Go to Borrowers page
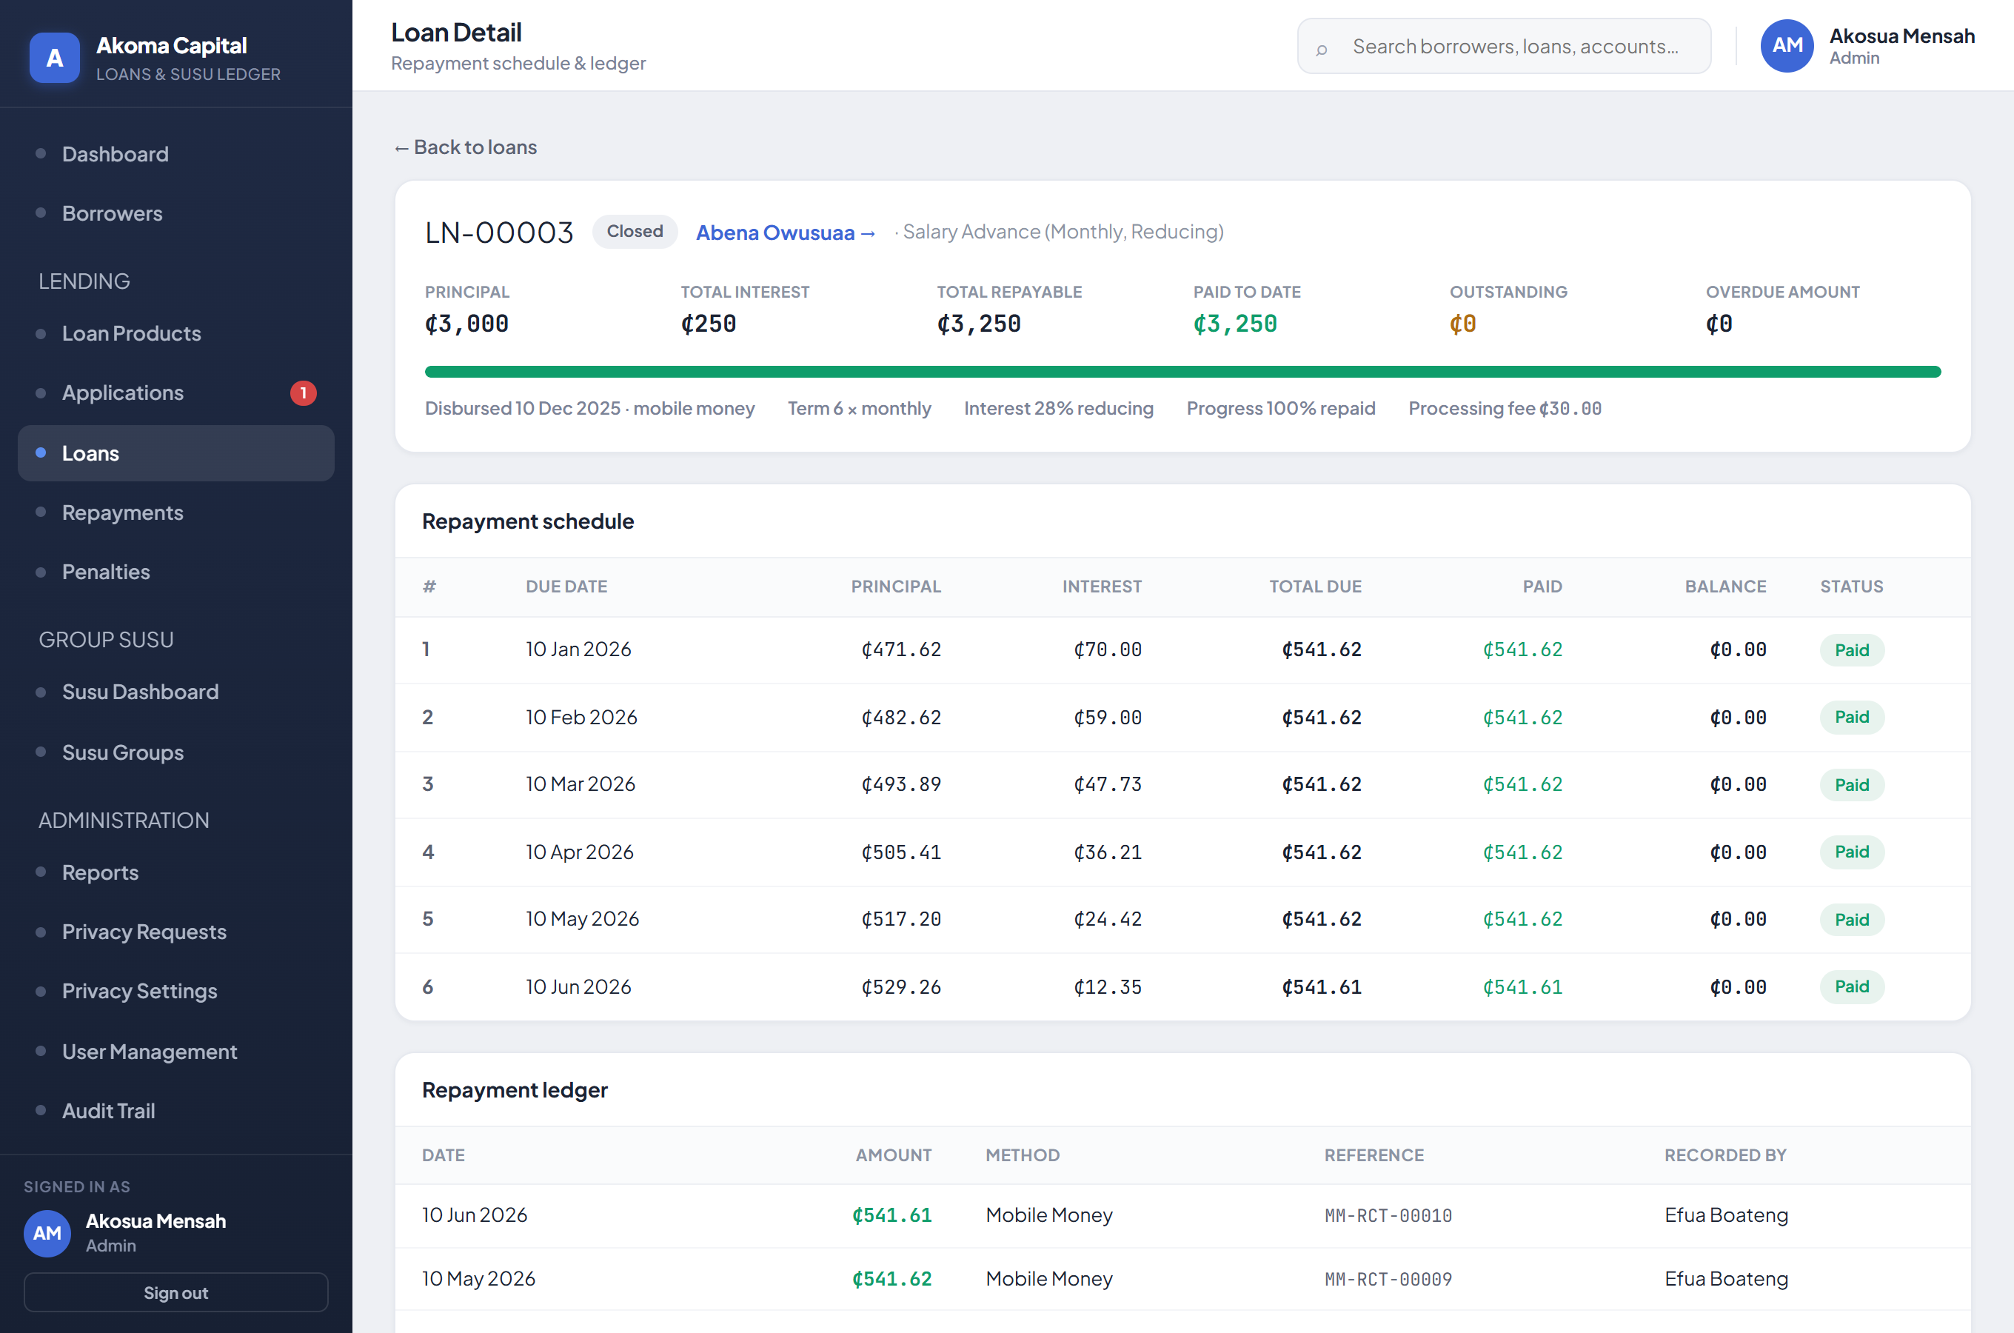 (176, 213)
